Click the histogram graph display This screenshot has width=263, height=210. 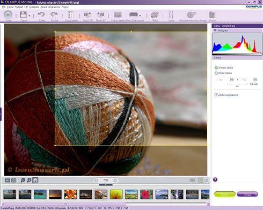click(x=237, y=44)
